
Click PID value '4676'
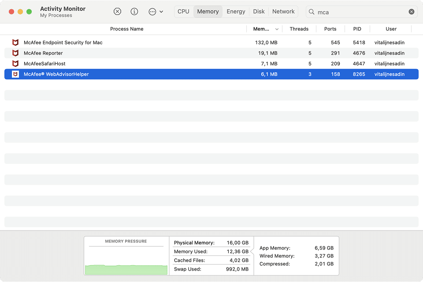[359, 53]
